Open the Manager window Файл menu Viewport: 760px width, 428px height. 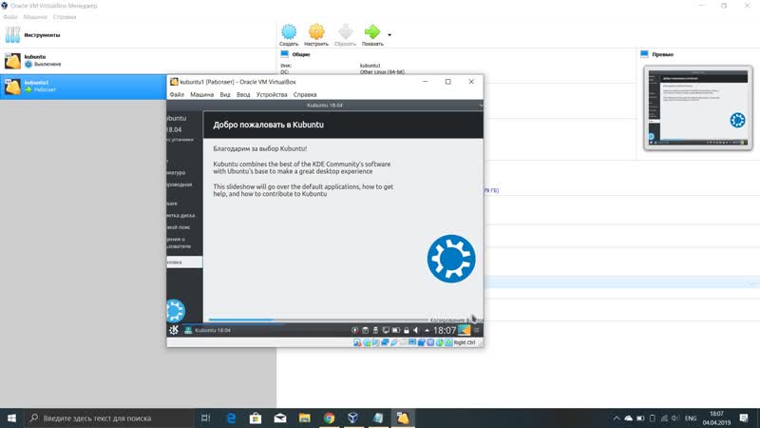10,17
